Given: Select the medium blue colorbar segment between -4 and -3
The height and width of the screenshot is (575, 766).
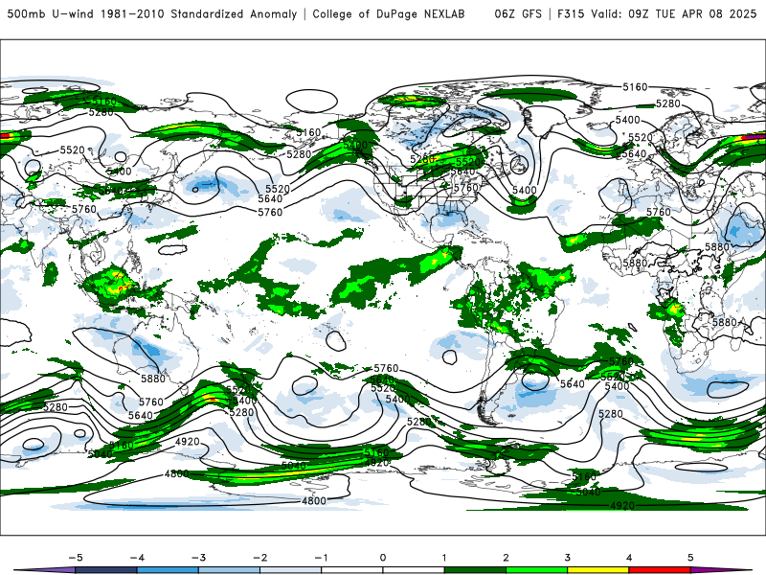Looking at the screenshot, I should pos(168,570).
